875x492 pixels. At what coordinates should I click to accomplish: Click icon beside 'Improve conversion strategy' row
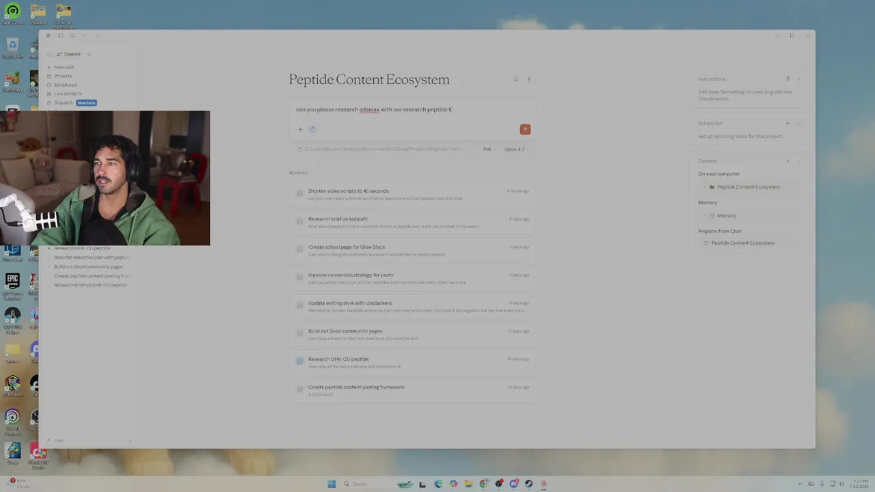coord(299,277)
